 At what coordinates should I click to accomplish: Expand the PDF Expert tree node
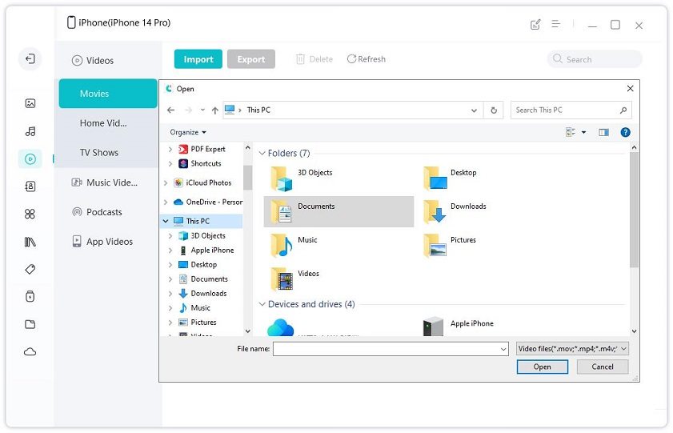170,150
